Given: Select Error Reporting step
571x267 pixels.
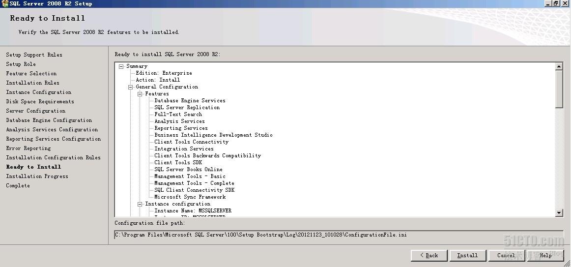Looking at the screenshot, I should click(x=29, y=148).
